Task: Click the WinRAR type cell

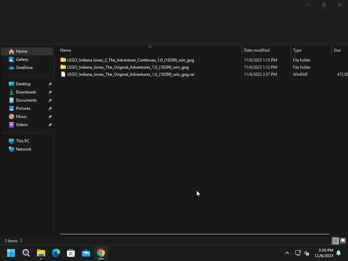Action: 300,74
